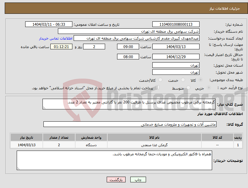This screenshot has height=188, width=248.
Task: Click the remaining time field 01:12:21
Action: pyautogui.click(x=61, y=47)
